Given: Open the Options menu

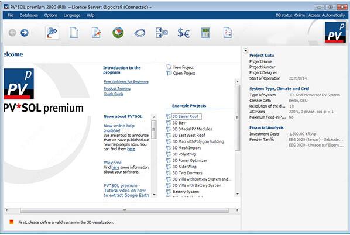Looking at the screenshot, I should pos(51,15).
